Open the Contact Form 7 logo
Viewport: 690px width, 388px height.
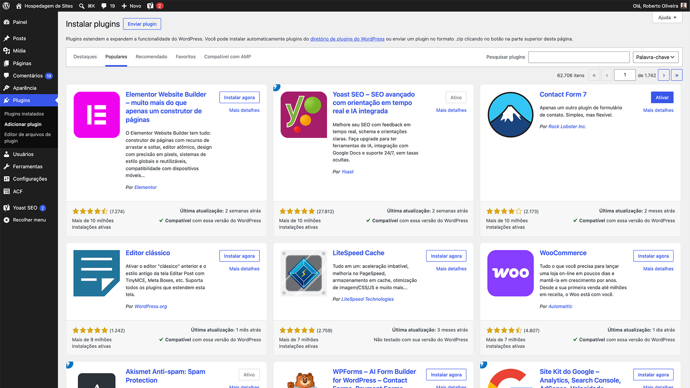(x=511, y=115)
